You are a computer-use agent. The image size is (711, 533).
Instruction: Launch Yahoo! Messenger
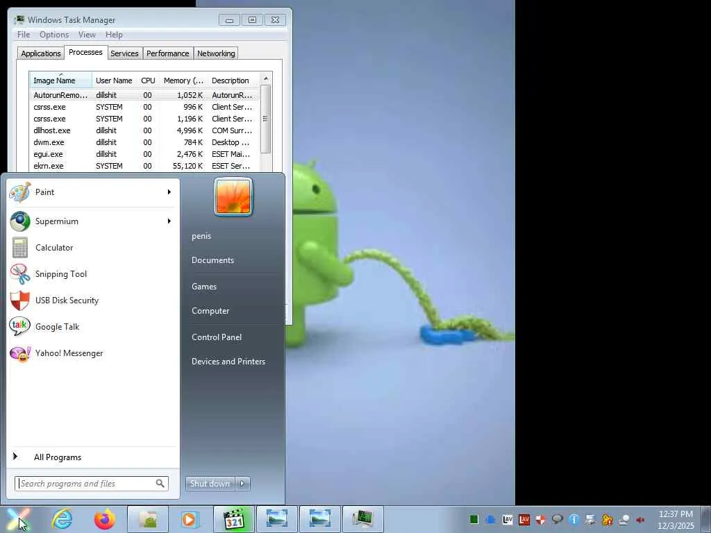pyautogui.click(x=92, y=353)
